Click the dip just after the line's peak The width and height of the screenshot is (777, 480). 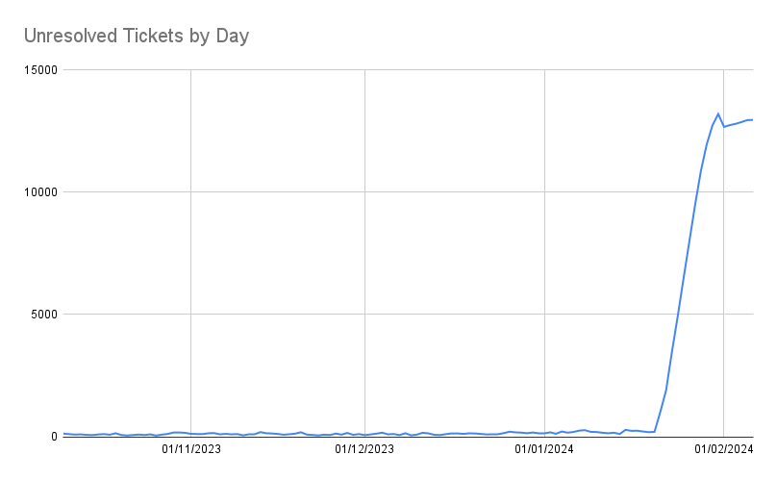tap(724, 126)
